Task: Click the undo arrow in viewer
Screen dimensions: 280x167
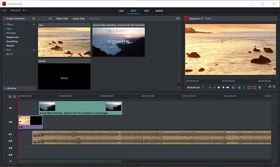Action: 269,87
